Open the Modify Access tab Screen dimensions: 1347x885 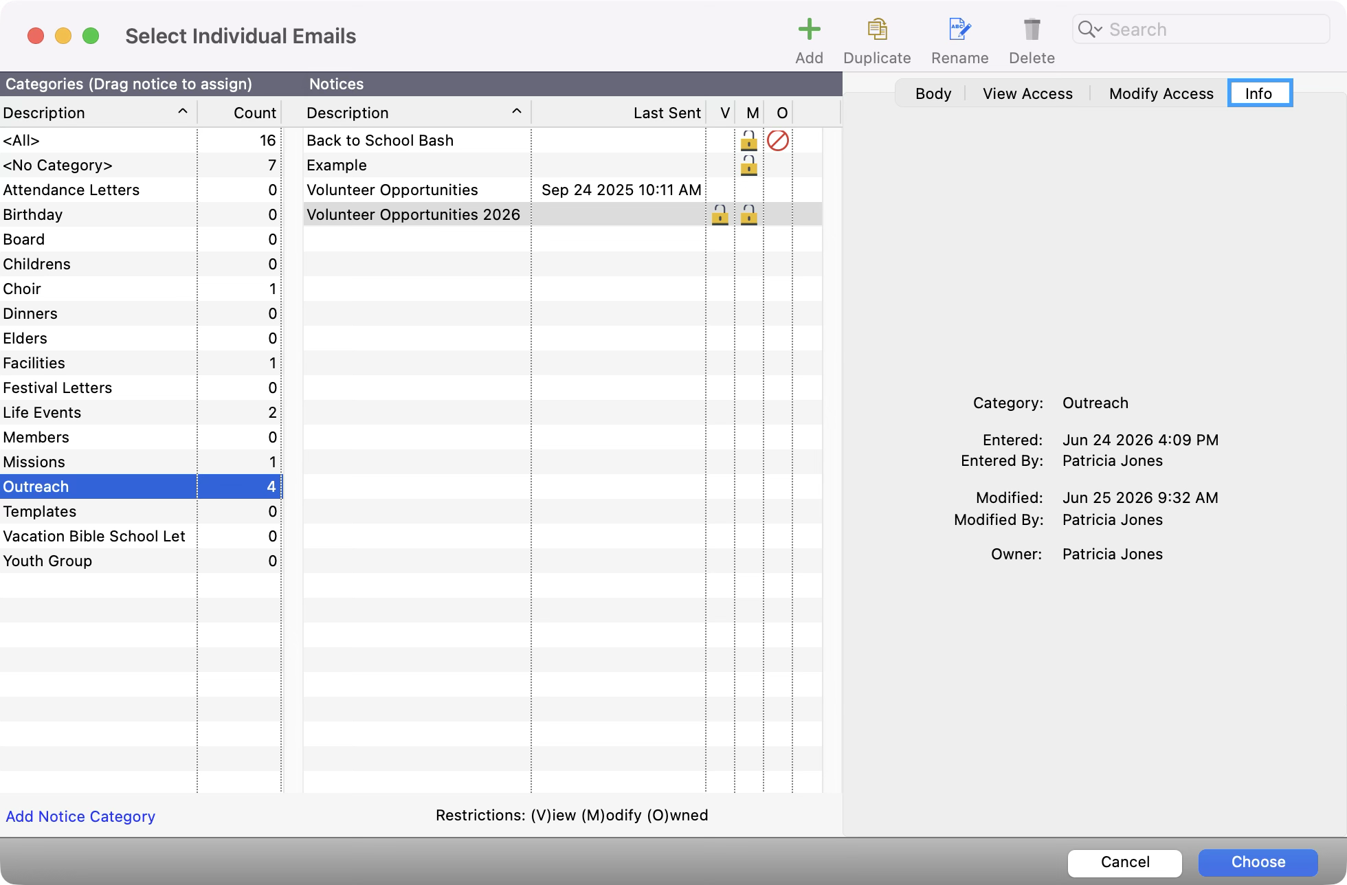click(x=1161, y=93)
